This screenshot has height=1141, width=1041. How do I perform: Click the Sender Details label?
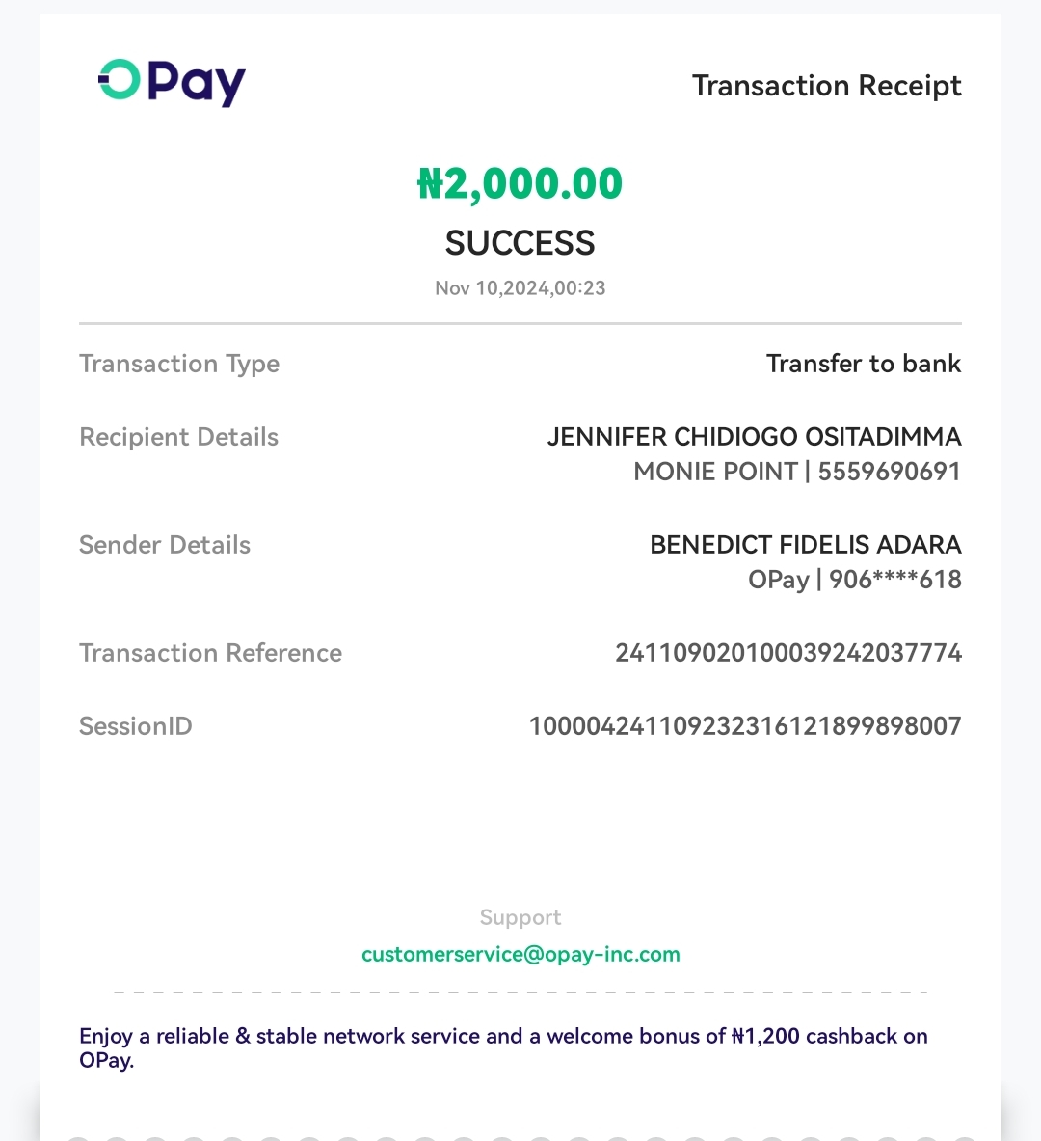(165, 545)
